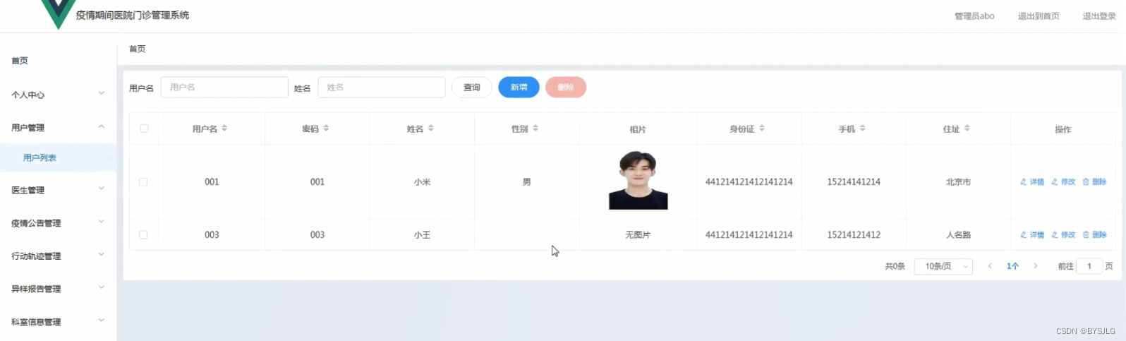Screen dimensions: 1126x341
Task: Expand 异样报告管理 sidebar menu
Action: 58,289
